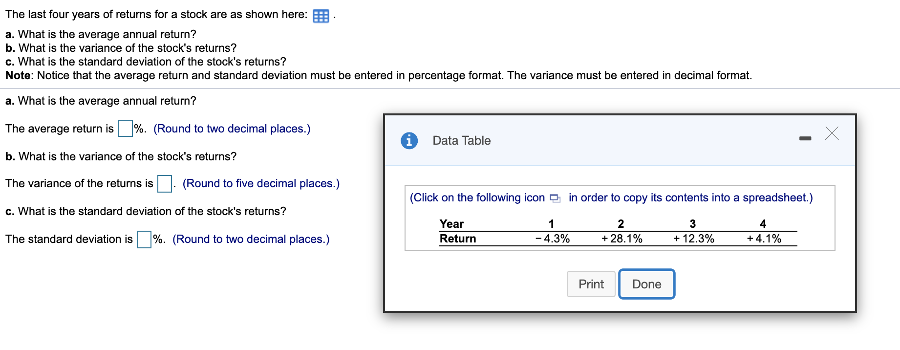Focus the variance of returns answer box

pos(164,184)
